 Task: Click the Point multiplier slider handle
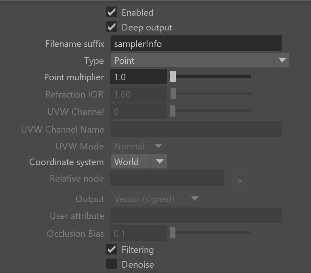pyautogui.click(x=173, y=76)
